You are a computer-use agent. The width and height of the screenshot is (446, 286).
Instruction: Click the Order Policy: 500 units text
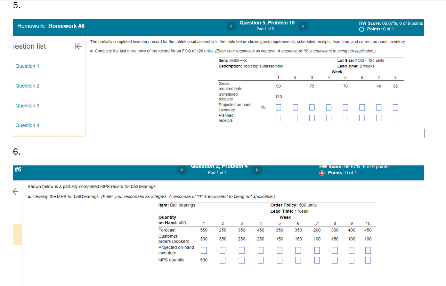293,205
